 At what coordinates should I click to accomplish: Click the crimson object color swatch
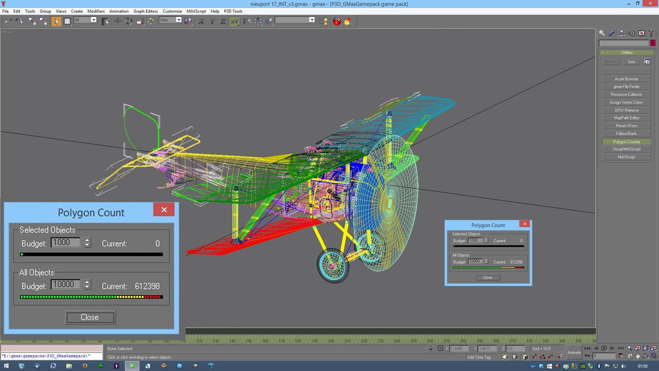click(x=653, y=43)
